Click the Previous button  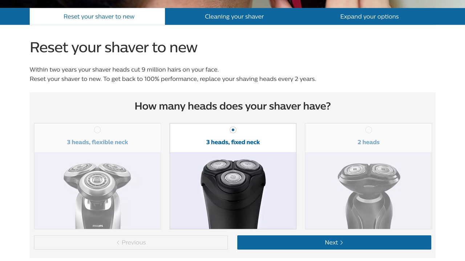[x=131, y=243]
